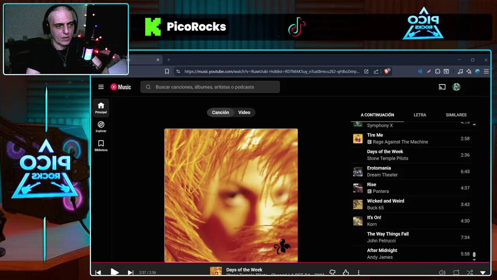Image resolution: width=497 pixels, height=280 pixels.
Task: Open Brave Shields icon
Action: click(387, 72)
